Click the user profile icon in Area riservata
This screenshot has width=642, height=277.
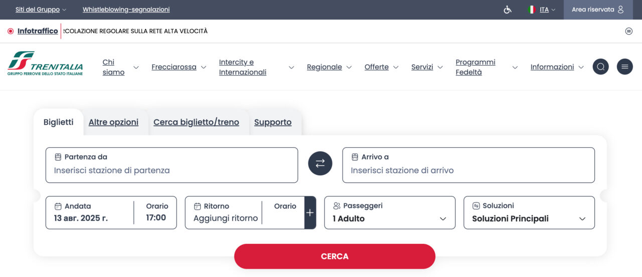[x=621, y=10]
